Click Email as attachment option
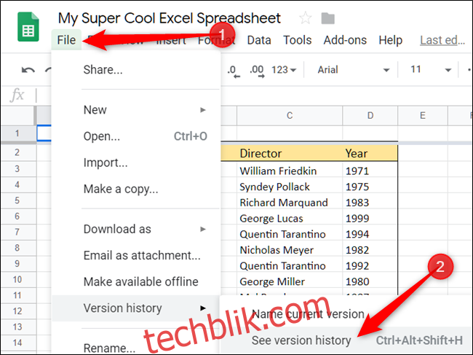 click(x=142, y=255)
